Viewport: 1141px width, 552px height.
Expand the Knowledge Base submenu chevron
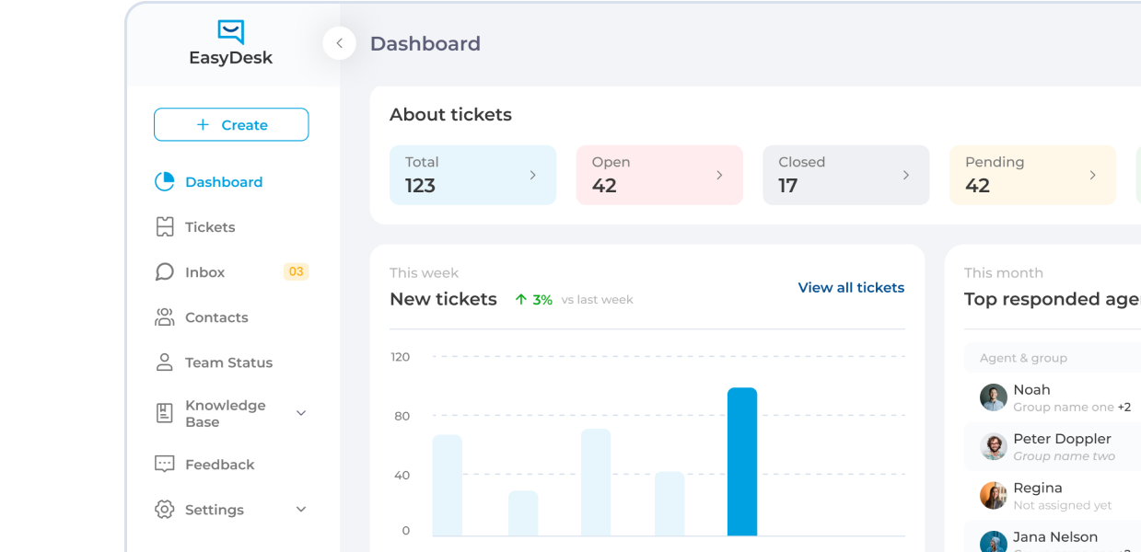click(x=301, y=413)
